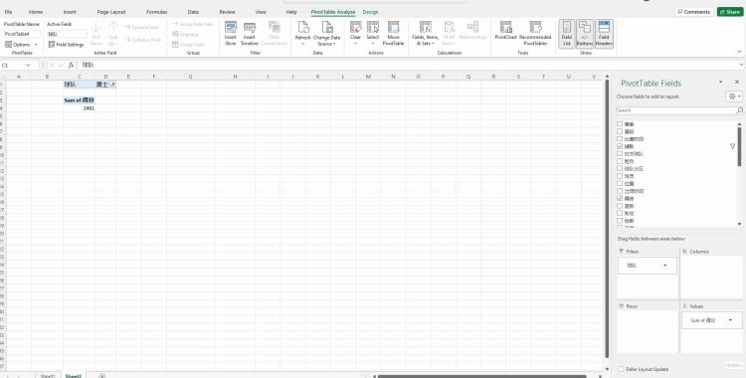Click the formula bar input

pyautogui.click(x=408, y=65)
